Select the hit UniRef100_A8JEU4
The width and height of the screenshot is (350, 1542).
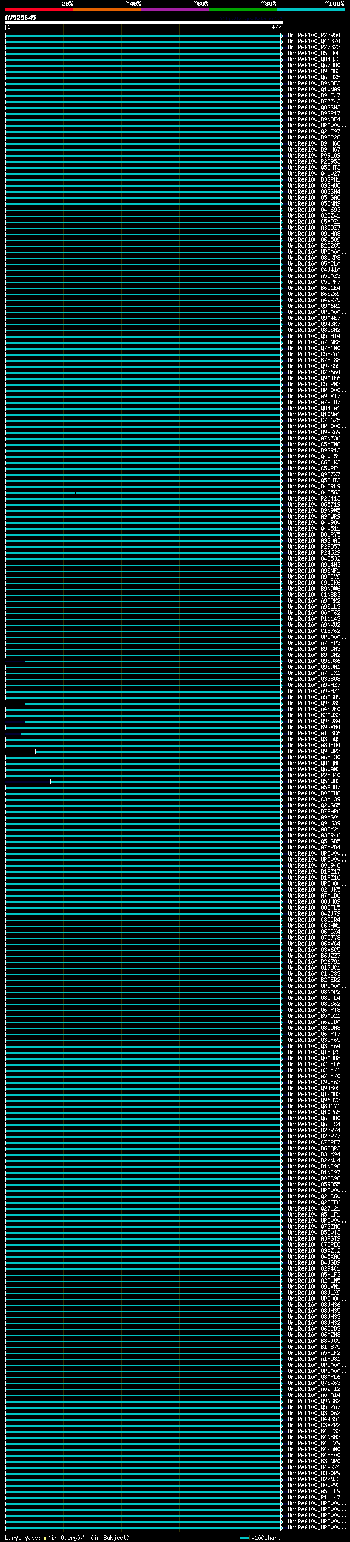(x=313, y=745)
